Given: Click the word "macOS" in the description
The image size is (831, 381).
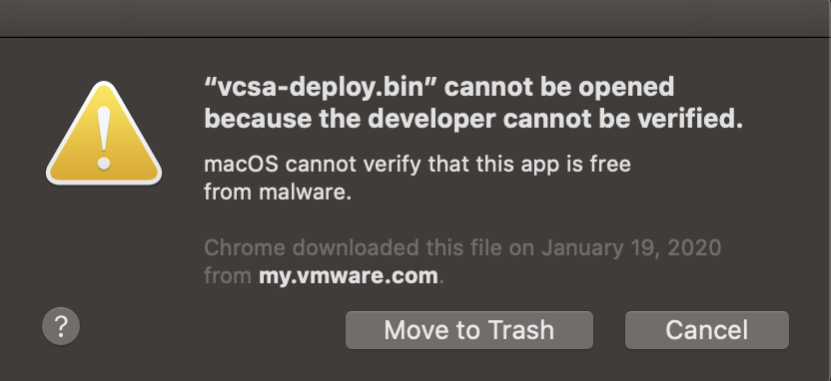Looking at the screenshot, I should point(241,164).
